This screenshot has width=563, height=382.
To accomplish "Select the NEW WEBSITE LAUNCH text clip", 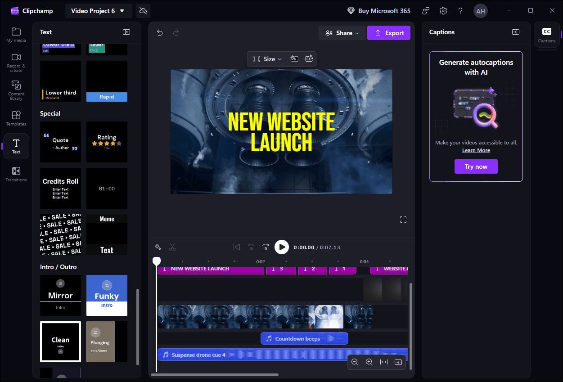I will click(x=211, y=270).
